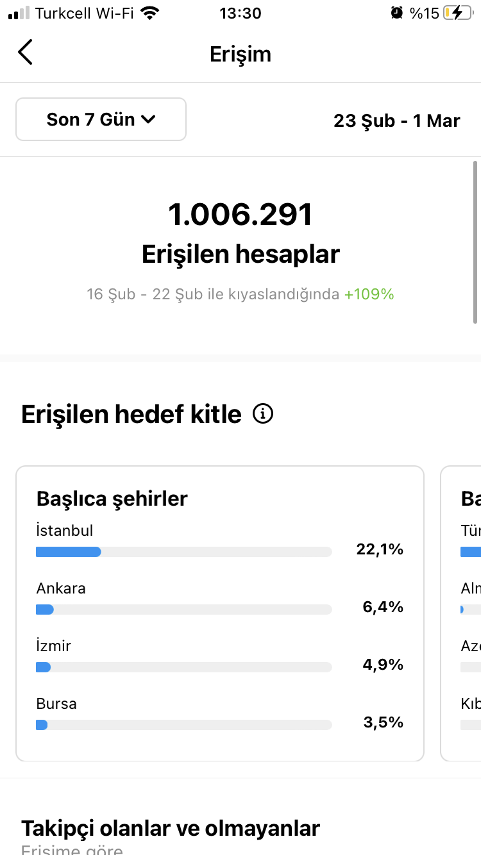Open the Başlıca şehirler card title
The width and height of the screenshot is (481, 855).
[112, 499]
